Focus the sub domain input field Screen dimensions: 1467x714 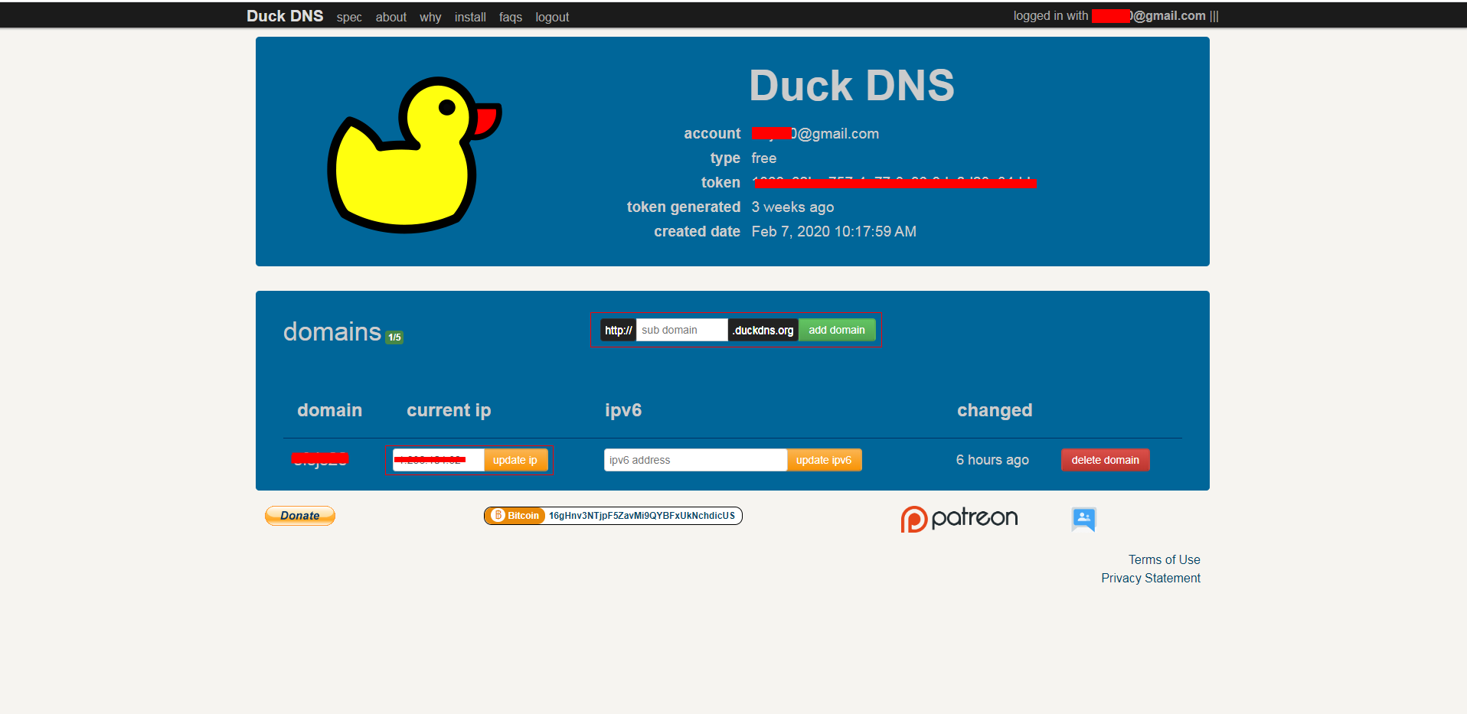click(681, 330)
